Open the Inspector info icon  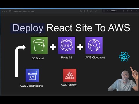click(81, 11)
